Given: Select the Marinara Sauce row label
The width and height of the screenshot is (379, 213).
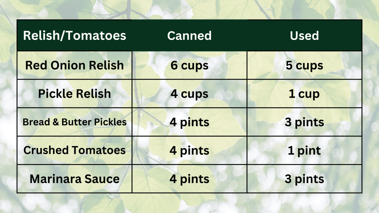Looking at the screenshot, I should [74, 179].
